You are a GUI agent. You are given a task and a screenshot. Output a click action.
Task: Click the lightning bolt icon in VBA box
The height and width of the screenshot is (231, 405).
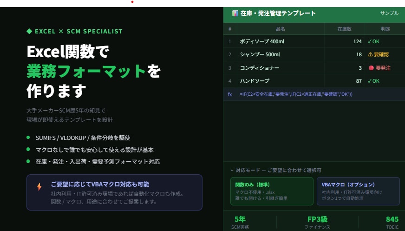click(39, 186)
